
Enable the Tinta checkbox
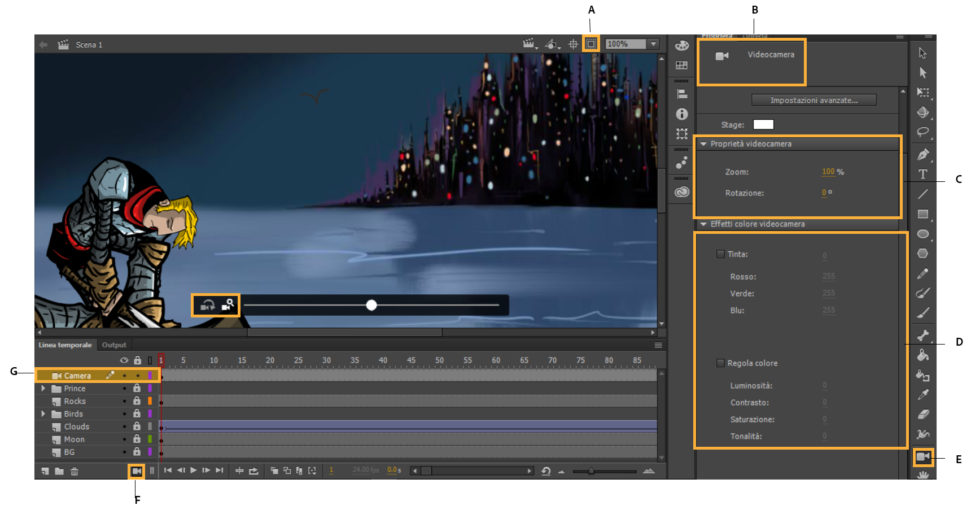click(x=721, y=254)
